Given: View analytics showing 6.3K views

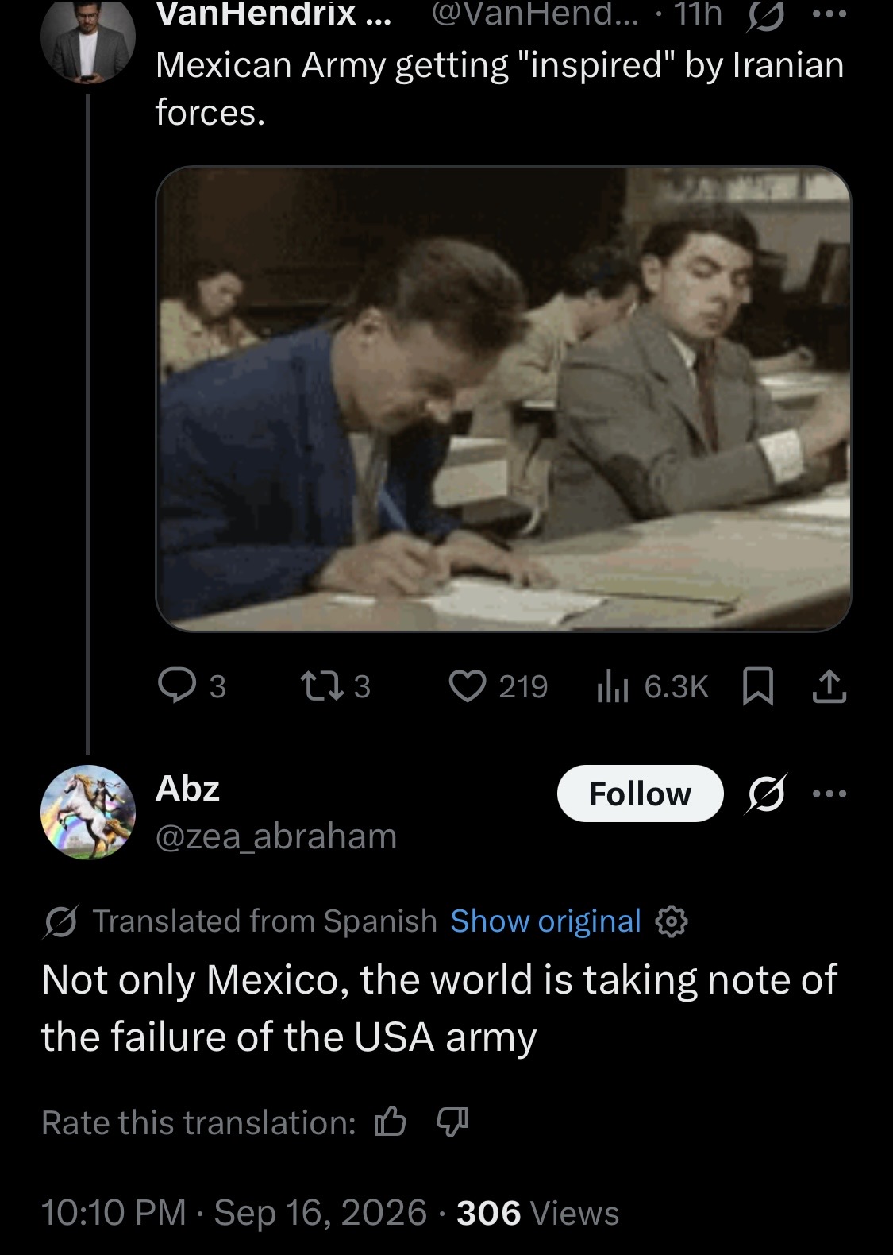Looking at the screenshot, I should pyautogui.click(x=652, y=686).
